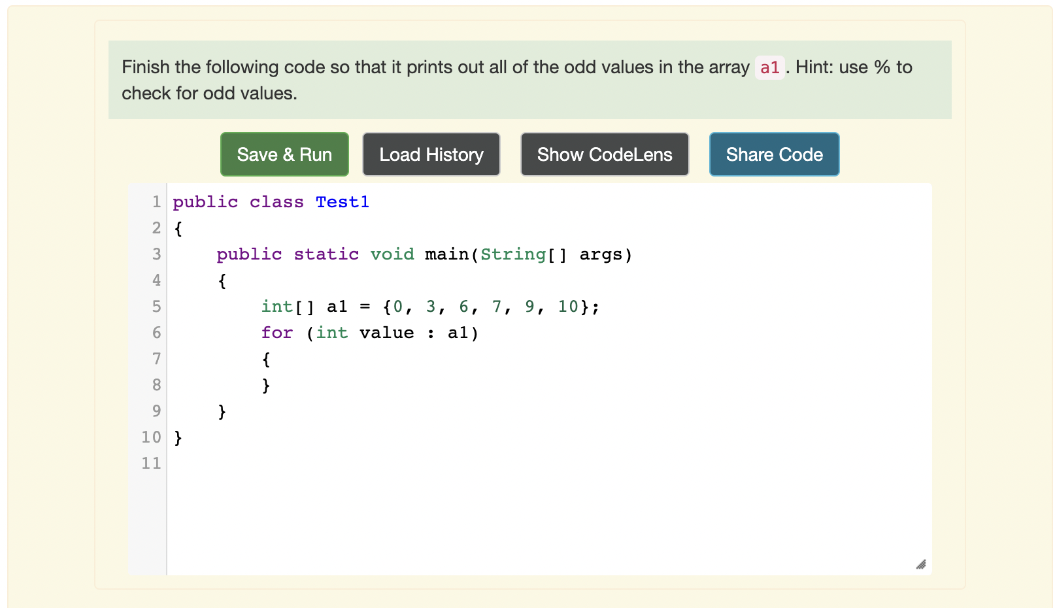Click the value 10 in the array initializer
Viewport: 1055px width, 608px height.
(x=567, y=307)
